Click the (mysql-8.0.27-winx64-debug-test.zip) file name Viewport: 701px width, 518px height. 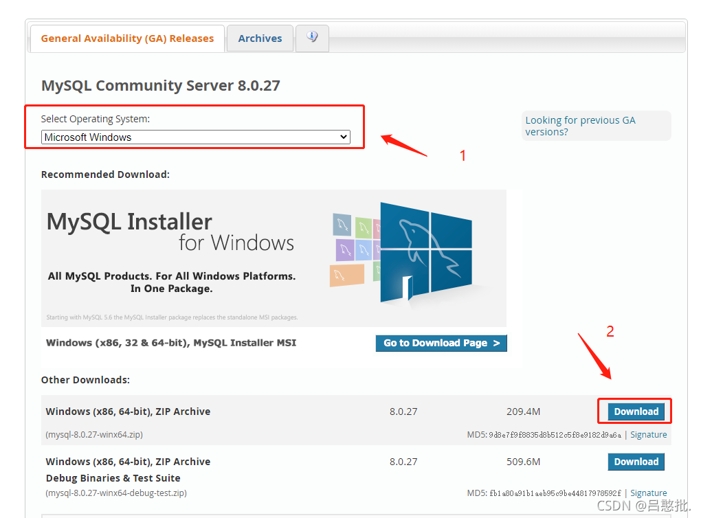(x=116, y=493)
